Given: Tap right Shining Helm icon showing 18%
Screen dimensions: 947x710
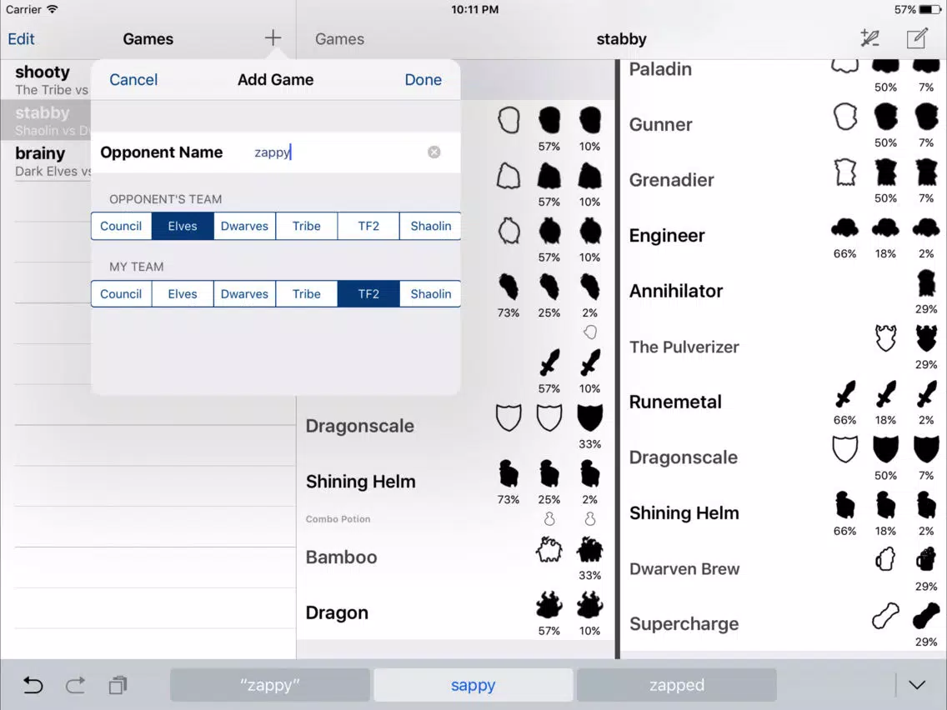Looking at the screenshot, I should click(x=885, y=505).
